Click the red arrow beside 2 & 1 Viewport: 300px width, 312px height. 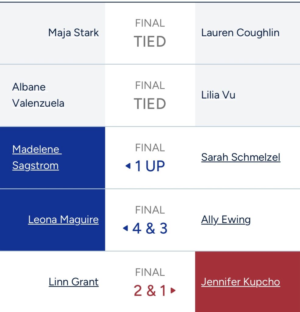point(173,290)
